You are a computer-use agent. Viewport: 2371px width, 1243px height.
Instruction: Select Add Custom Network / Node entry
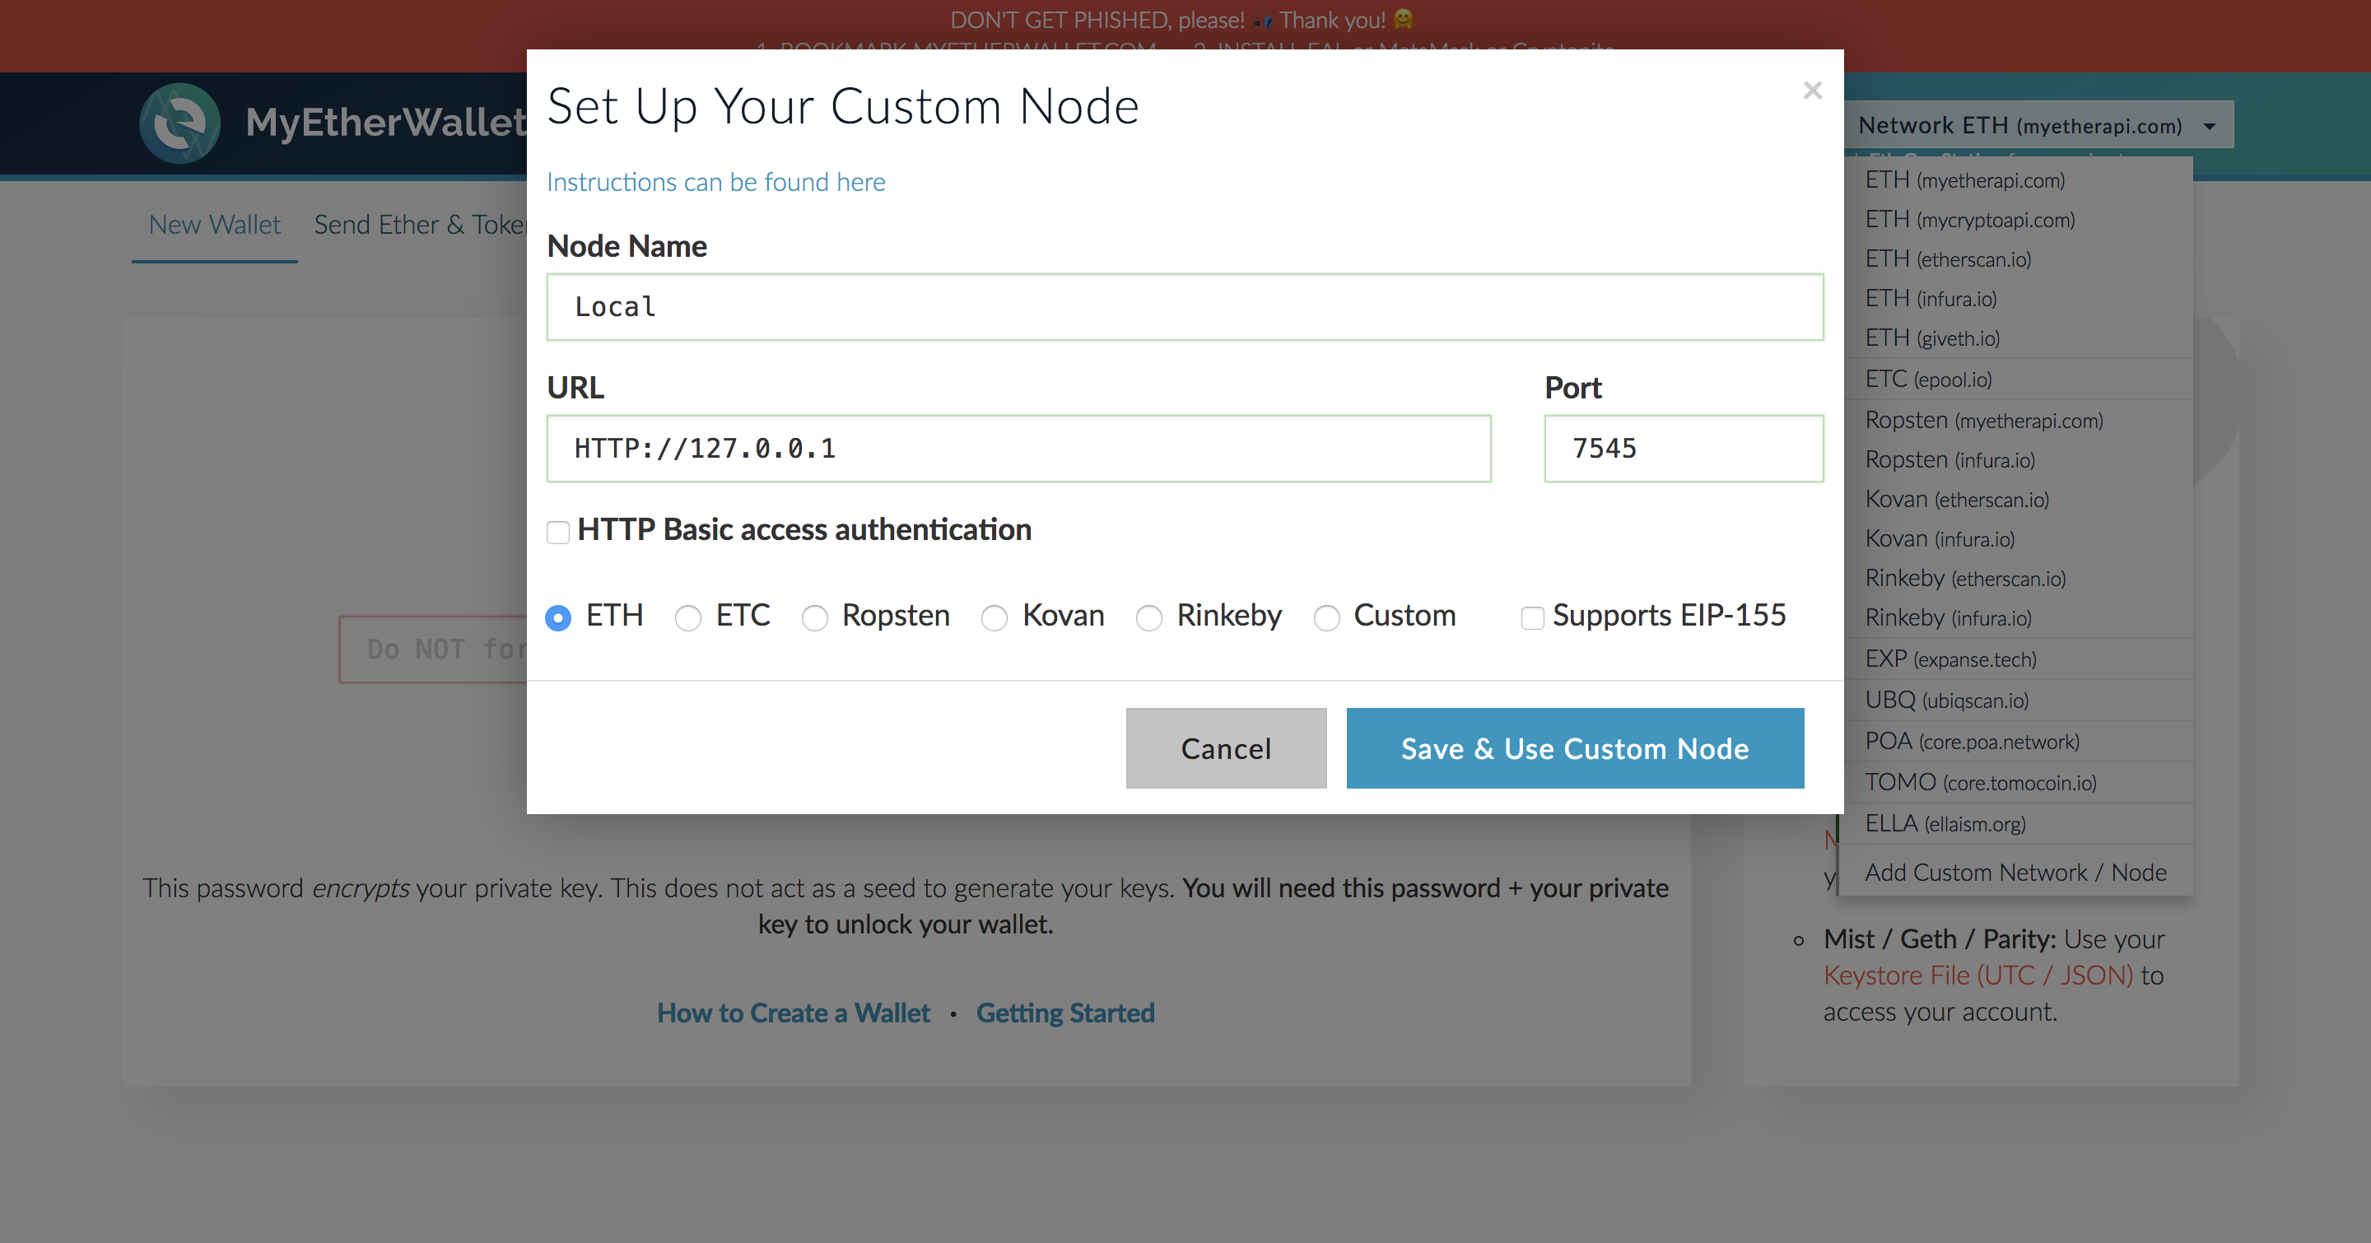click(x=2015, y=873)
